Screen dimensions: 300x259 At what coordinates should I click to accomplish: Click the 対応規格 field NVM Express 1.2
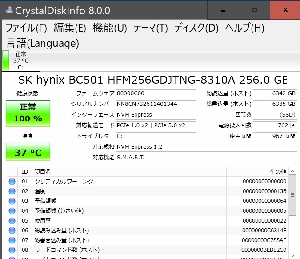click(x=206, y=147)
